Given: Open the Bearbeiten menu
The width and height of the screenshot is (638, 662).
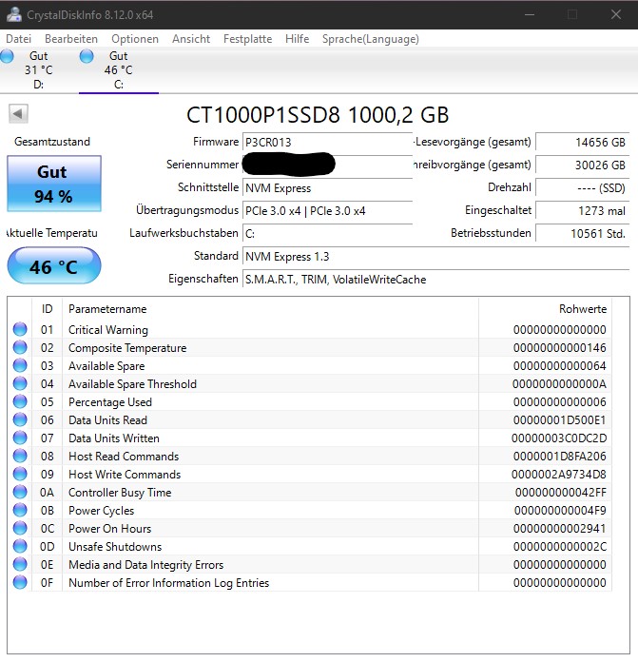Looking at the screenshot, I should (71, 39).
